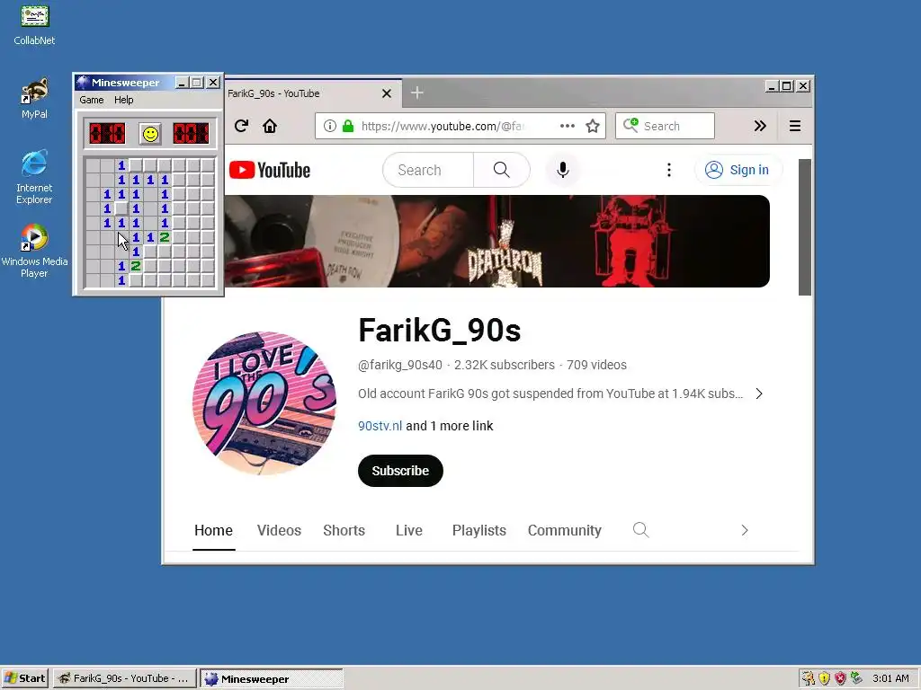Close the FarikG_90s YouTube tab
The image size is (921, 690).
[387, 93]
